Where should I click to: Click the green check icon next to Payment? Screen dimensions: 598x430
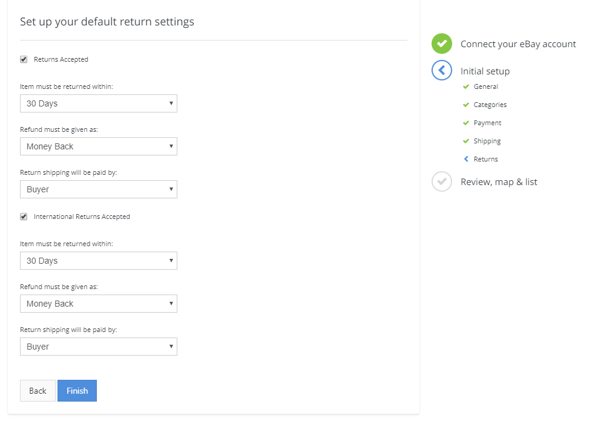point(466,123)
